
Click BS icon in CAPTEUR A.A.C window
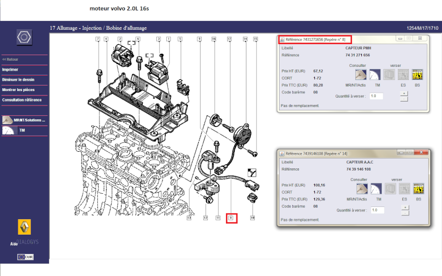pyautogui.click(x=419, y=189)
